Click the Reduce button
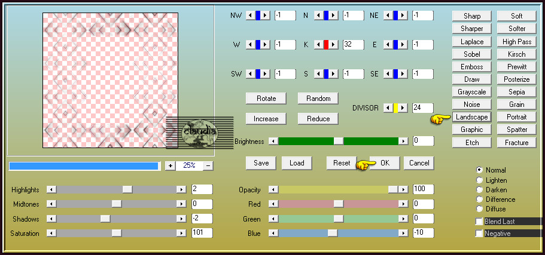The width and height of the screenshot is (545, 255). (x=318, y=119)
